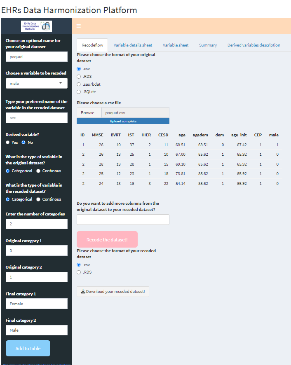Image resolution: width=291 pixels, height=365 pixels.
Task: Click the paquid.csv file name field
Action: point(135,112)
